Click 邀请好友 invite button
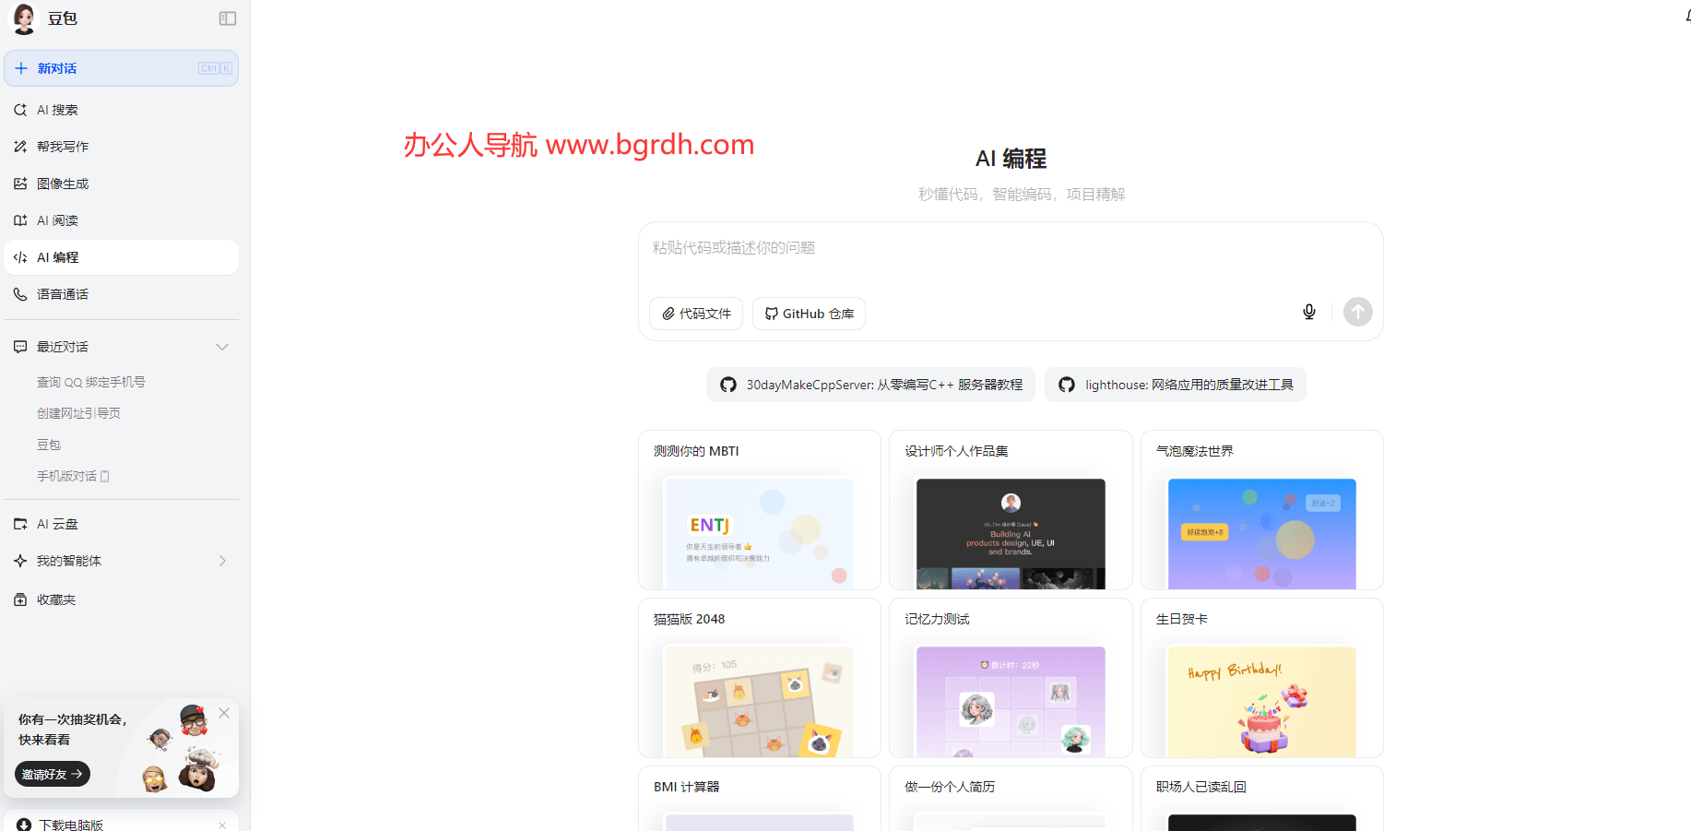This screenshot has height=831, width=1691. (x=53, y=774)
